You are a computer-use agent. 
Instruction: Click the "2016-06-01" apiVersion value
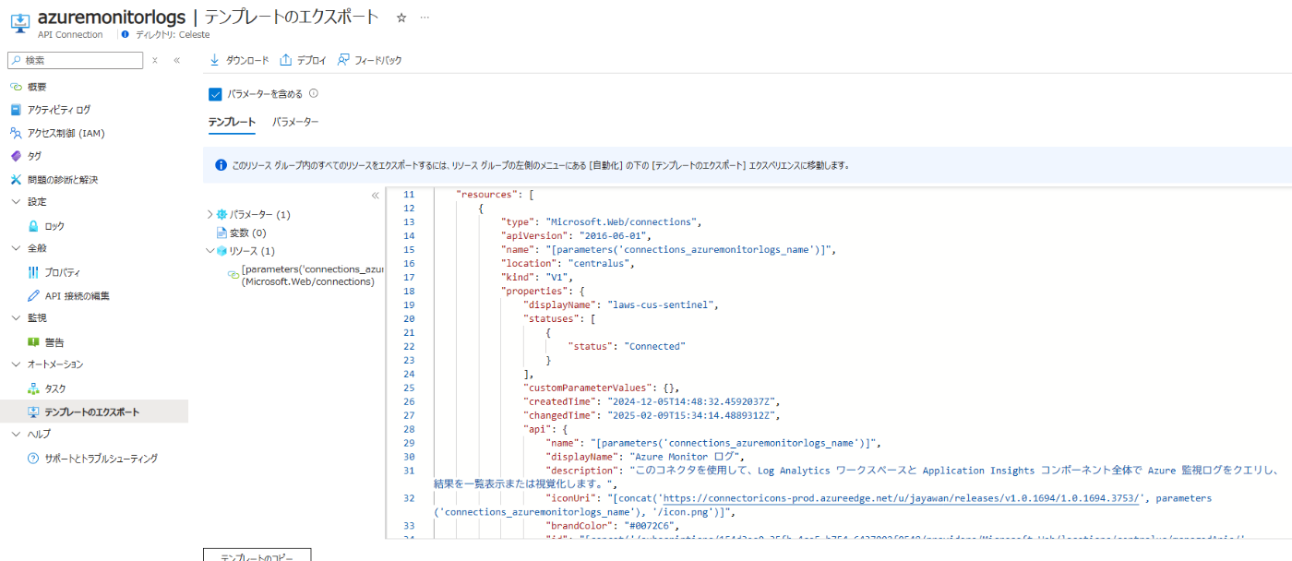(x=615, y=235)
